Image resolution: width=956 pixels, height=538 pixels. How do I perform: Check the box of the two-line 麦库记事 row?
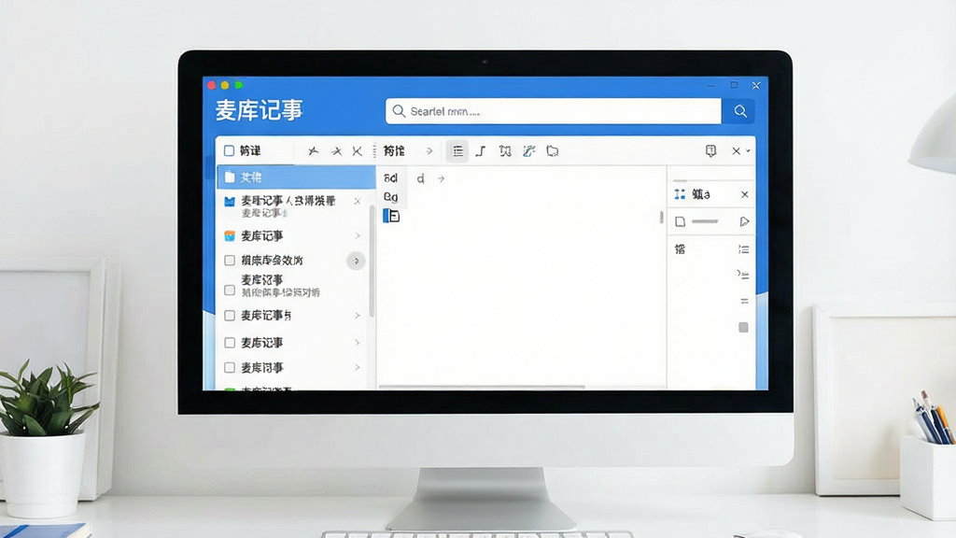230,290
